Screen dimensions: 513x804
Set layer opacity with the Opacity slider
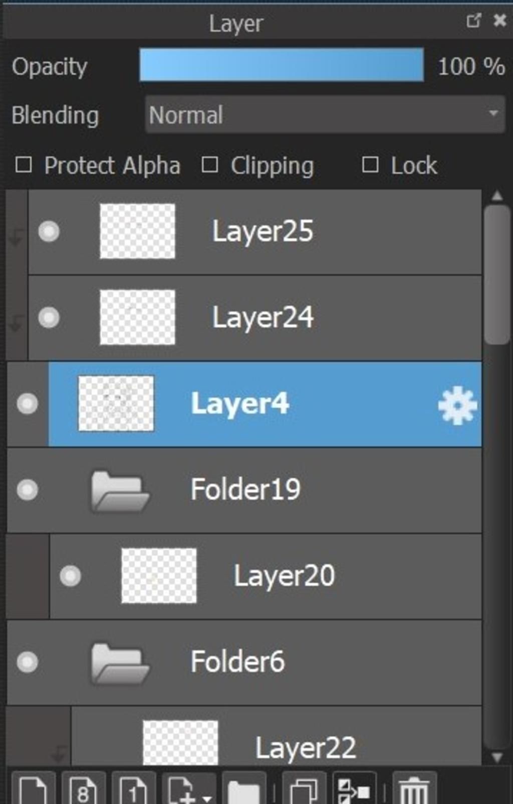point(282,65)
